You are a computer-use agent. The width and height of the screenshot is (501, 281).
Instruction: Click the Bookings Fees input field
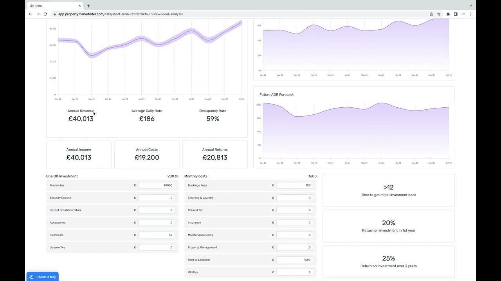point(294,185)
